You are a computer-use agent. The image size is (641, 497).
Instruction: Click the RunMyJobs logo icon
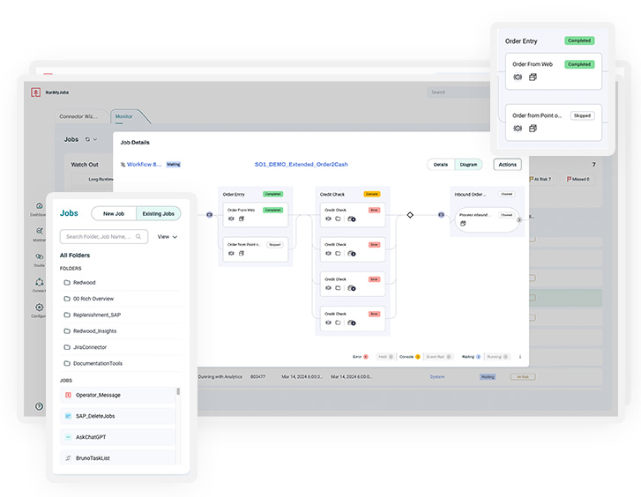coord(36,92)
